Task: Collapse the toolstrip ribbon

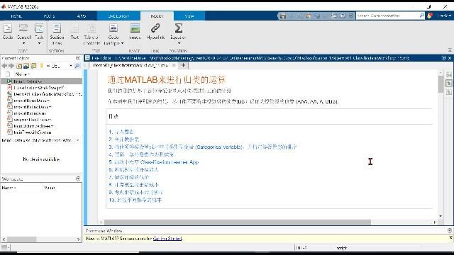Action: [450, 50]
